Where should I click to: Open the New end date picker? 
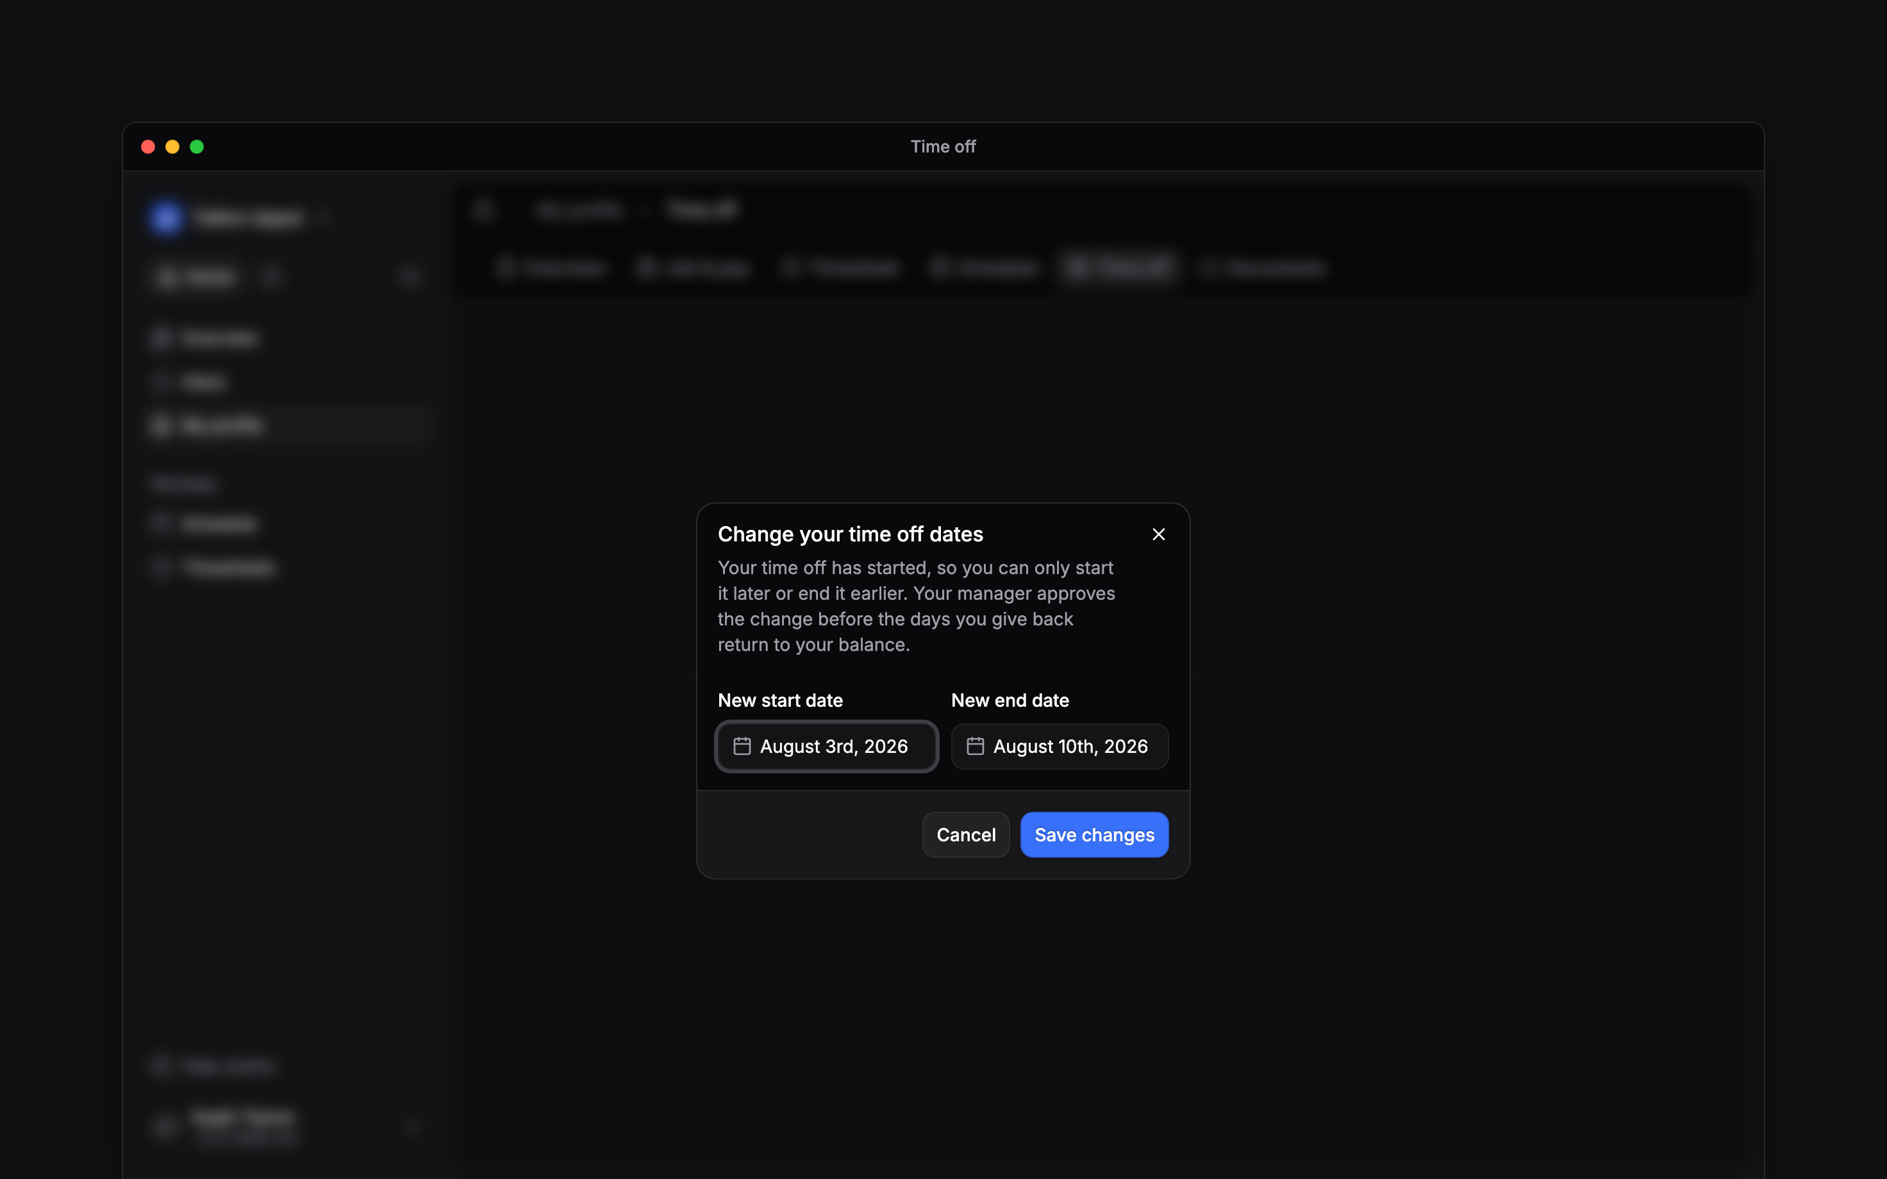pyautogui.click(x=1060, y=746)
